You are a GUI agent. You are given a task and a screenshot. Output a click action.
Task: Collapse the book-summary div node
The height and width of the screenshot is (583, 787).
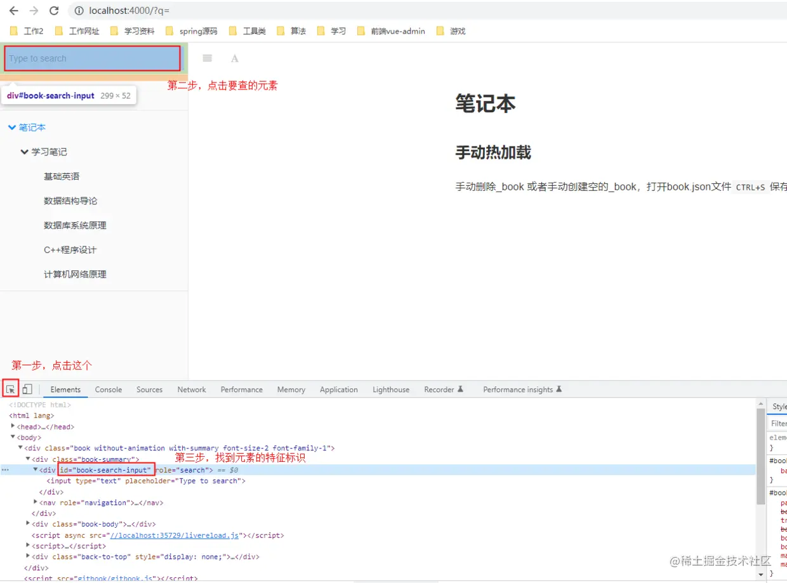28,459
